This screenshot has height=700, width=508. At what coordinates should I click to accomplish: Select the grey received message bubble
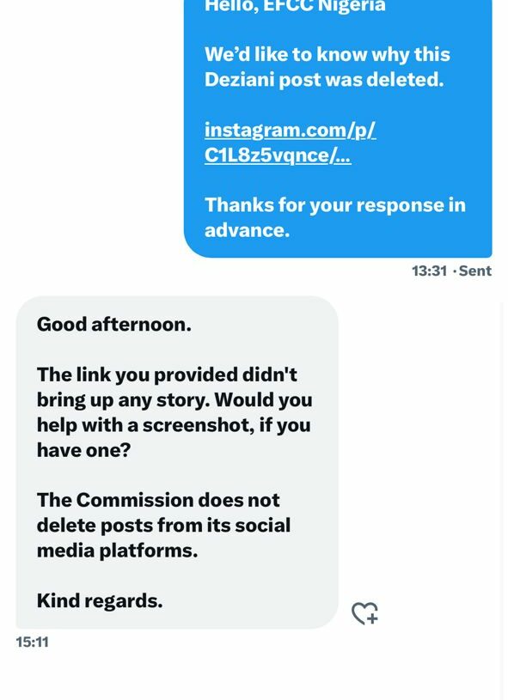(x=177, y=462)
